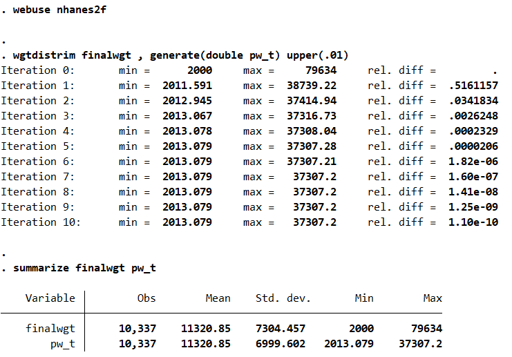The image size is (512, 357).
Task: Select rel. diff value 1.82e-06
Action: (x=473, y=162)
